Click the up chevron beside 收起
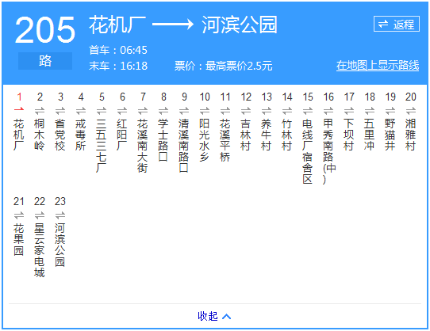 227,317
